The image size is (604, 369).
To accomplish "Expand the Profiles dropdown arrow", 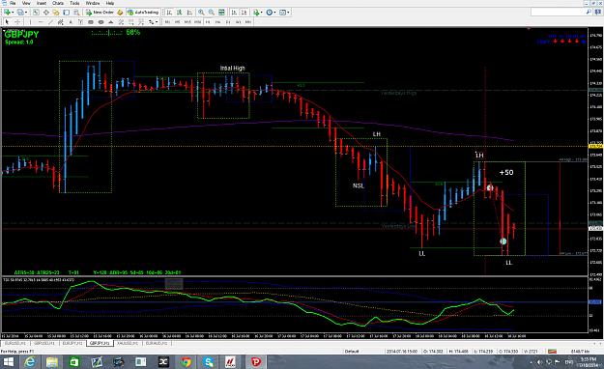I will [x=26, y=13].
